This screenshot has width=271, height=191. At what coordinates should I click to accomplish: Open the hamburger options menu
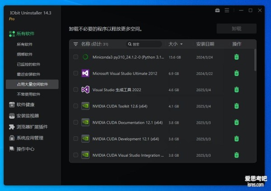227,10
